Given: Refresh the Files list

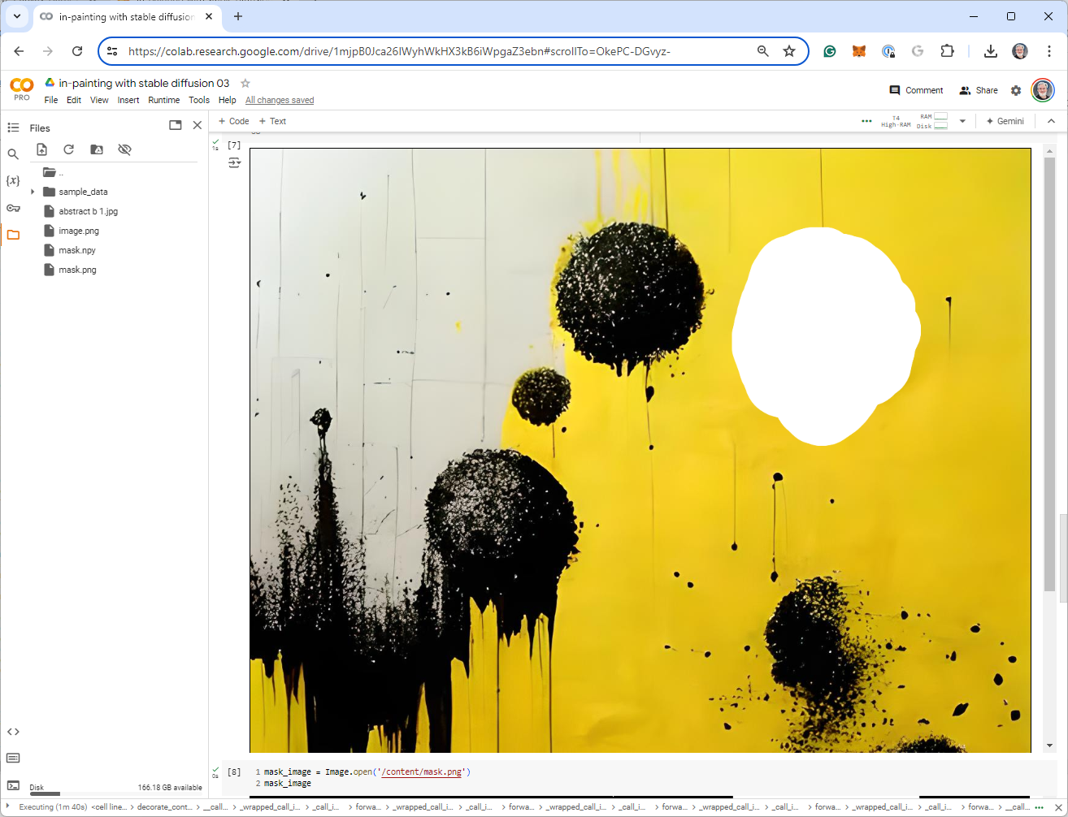Looking at the screenshot, I should click(69, 149).
